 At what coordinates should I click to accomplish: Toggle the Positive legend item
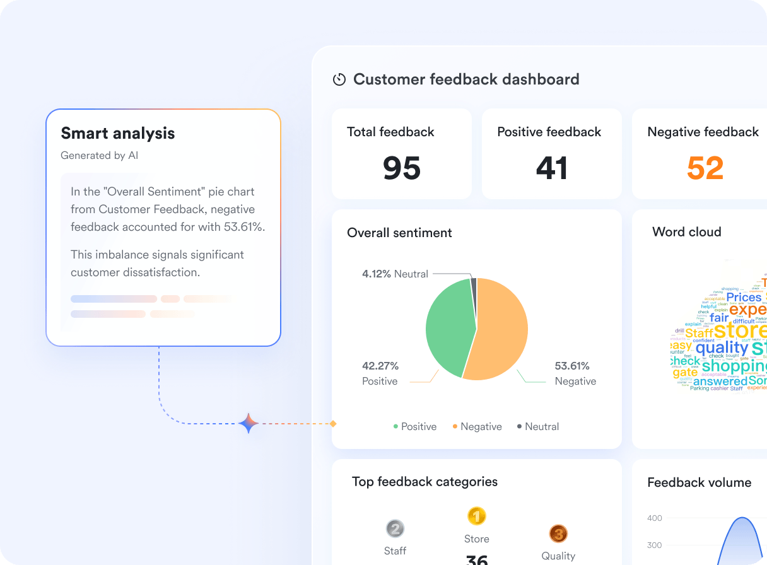414,427
